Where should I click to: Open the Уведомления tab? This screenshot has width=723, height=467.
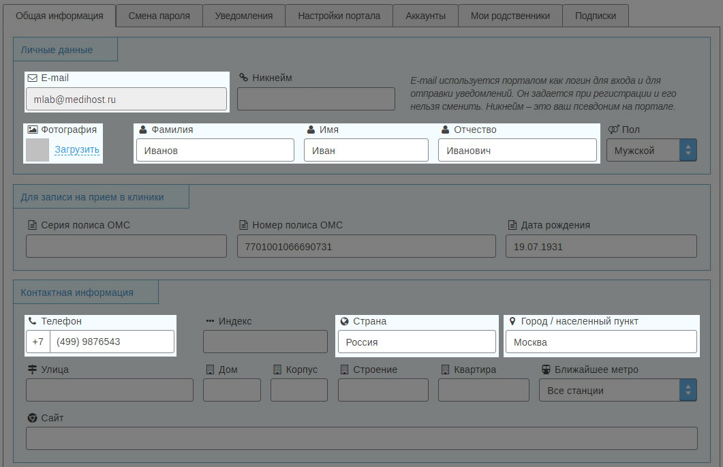pos(243,16)
